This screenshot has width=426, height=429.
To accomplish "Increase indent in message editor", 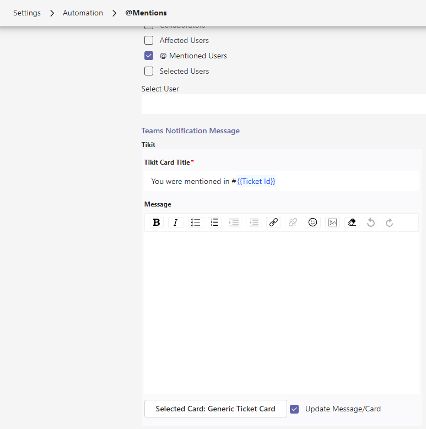I will (234, 222).
